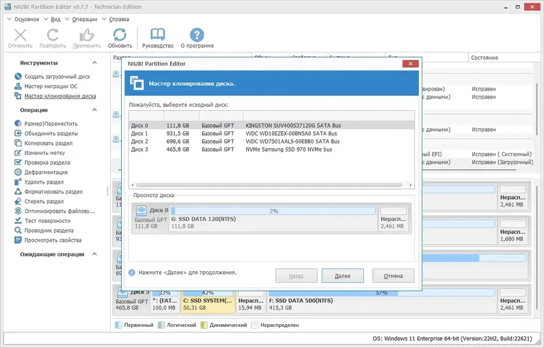Screen dimensions: 544x348
Task: Collapse the Ожидающие операции section
Action: (95, 254)
